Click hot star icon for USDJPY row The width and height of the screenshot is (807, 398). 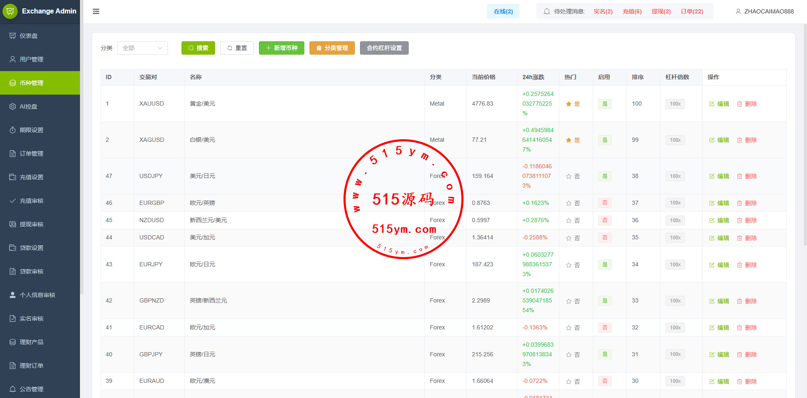pos(569,176)
